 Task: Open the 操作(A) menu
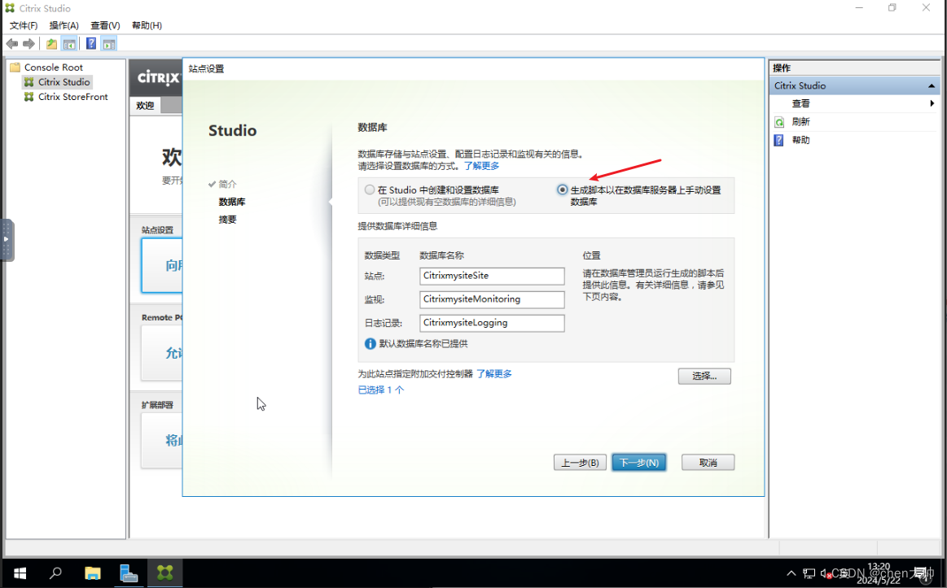(64, 25)
